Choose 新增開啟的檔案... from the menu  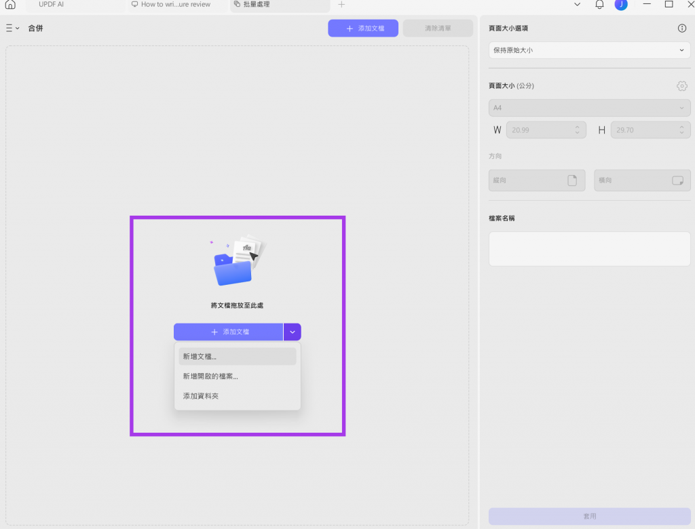click(x=237, y=376)
